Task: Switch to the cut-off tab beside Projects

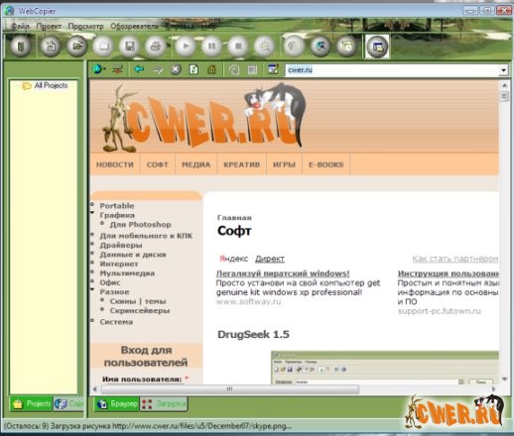Action: click(x=68, y=403)
